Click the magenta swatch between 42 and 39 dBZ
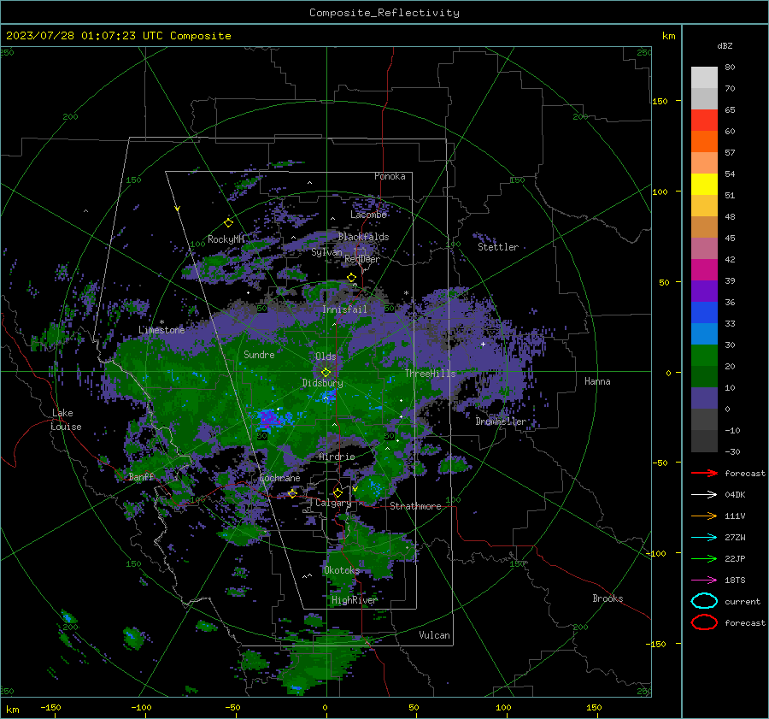 pyautogui.click(x=704, y=270)
